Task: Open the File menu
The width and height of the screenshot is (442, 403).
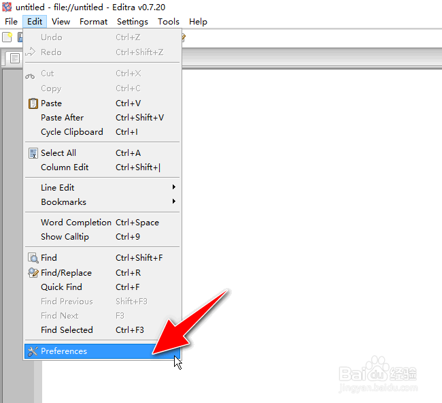Action: pyautogui.click(x=11, y=22)
